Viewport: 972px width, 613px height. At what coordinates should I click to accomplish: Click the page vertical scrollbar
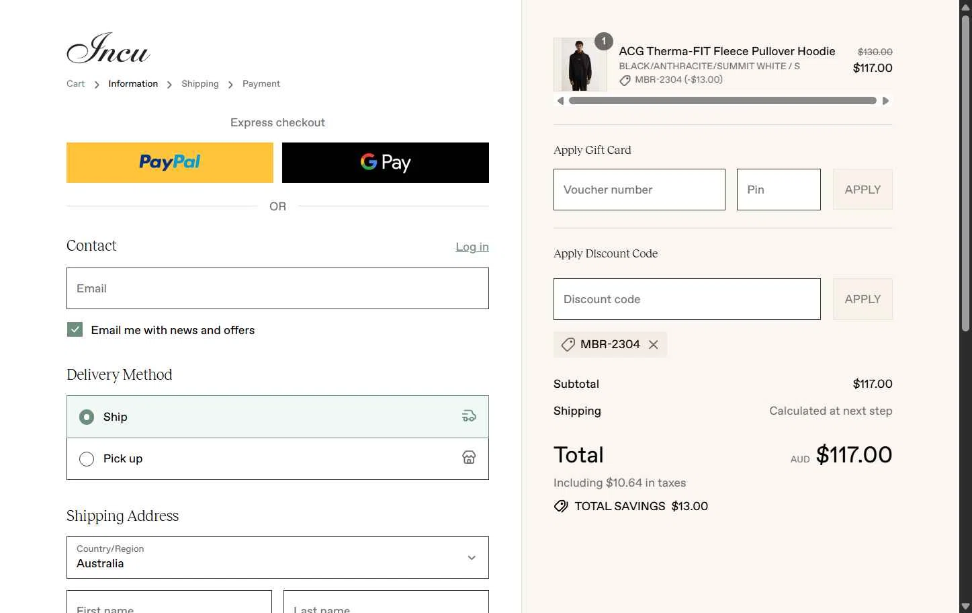coord(965,172)
